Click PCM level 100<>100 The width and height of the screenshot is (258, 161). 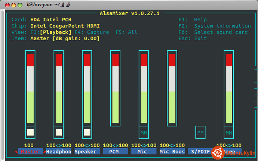(115, 145)
